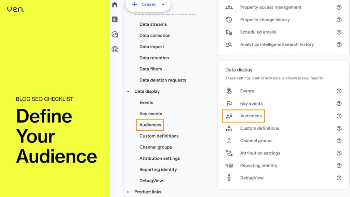Open Reports using the bar chart icon
This screenshot has width=350, height=197.
(115, 19)
